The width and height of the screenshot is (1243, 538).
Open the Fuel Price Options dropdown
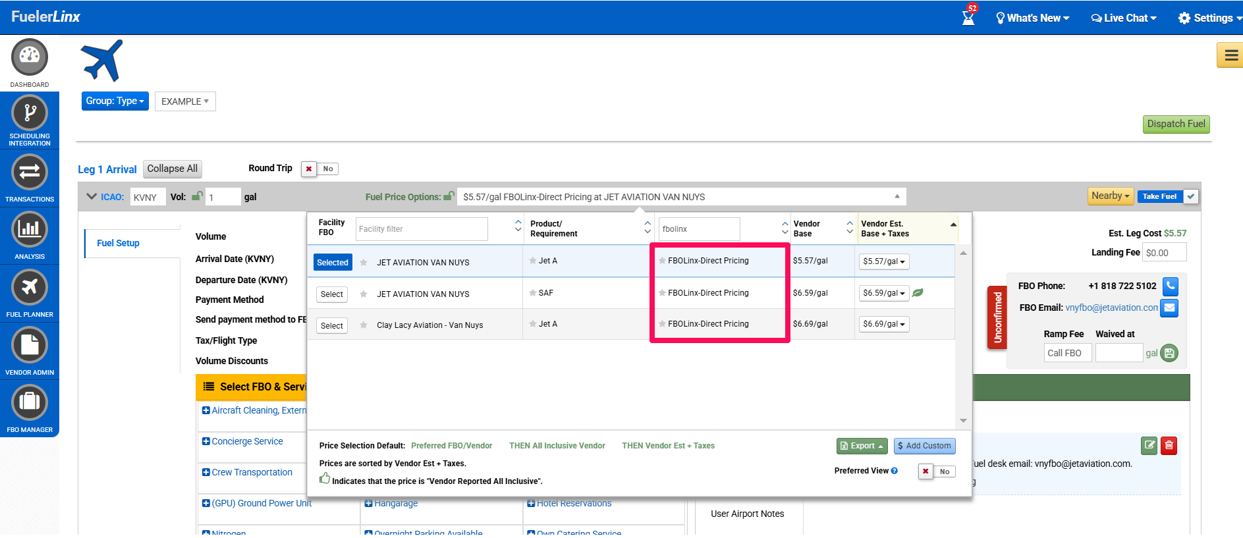[x=681, y=197]
